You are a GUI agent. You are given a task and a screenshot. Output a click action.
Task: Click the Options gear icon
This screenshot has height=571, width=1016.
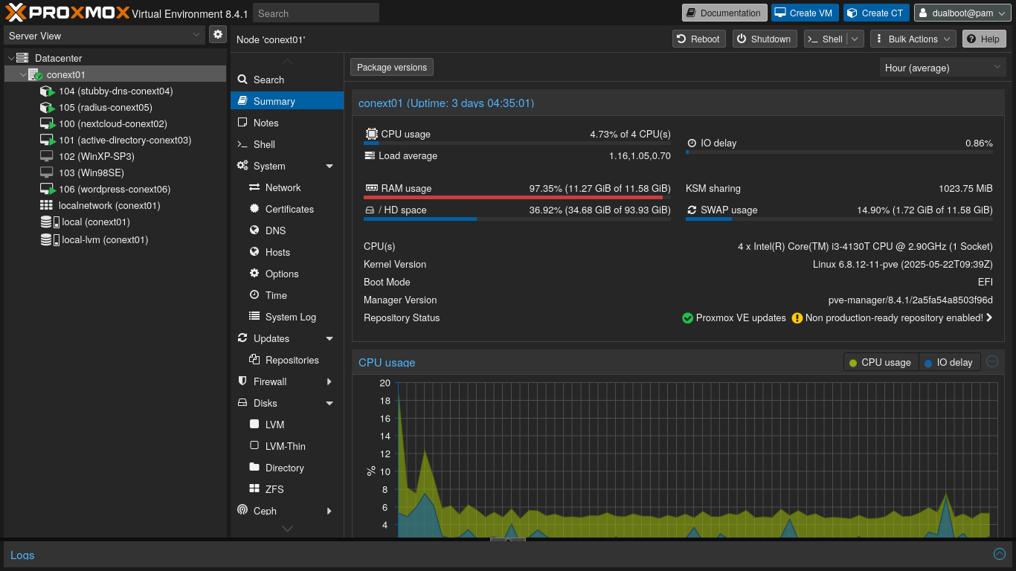[x=254, y=274]
